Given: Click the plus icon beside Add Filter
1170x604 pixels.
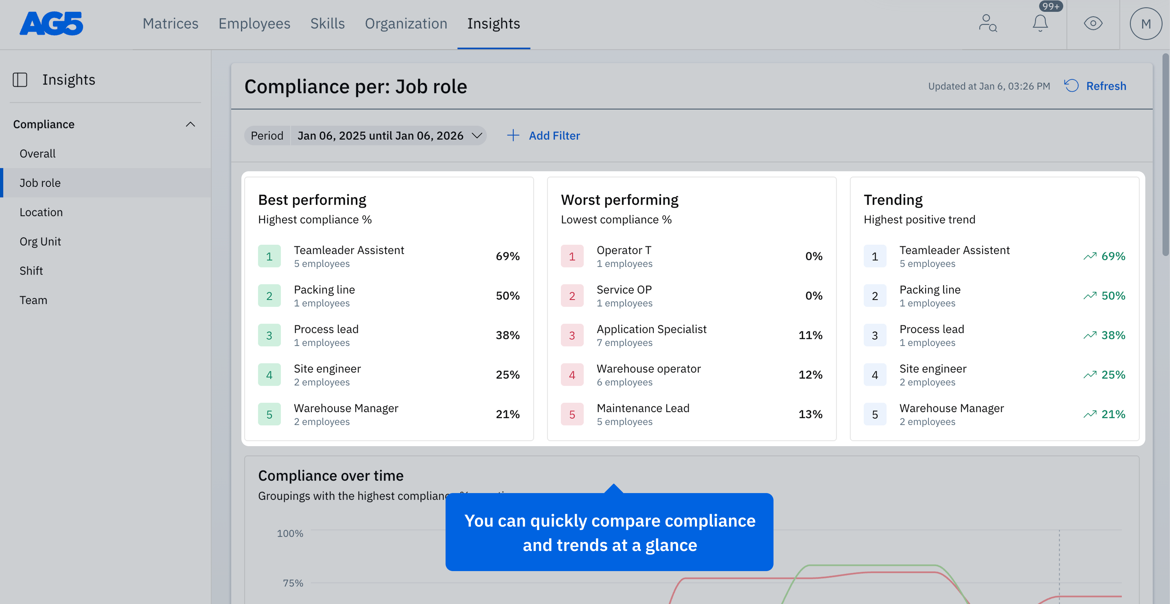Looking at the screenshot, I should tap(513, 135).
